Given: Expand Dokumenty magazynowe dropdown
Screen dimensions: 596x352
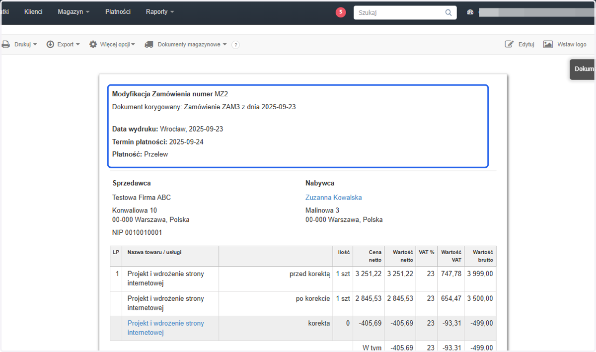Looking at the screenshot, I should click(x=192, y=44).
